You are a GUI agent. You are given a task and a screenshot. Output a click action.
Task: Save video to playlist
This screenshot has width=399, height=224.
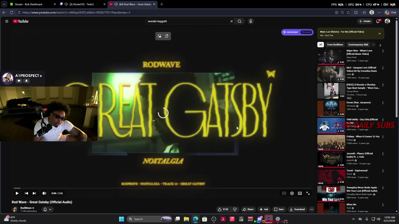click(279, 209)
